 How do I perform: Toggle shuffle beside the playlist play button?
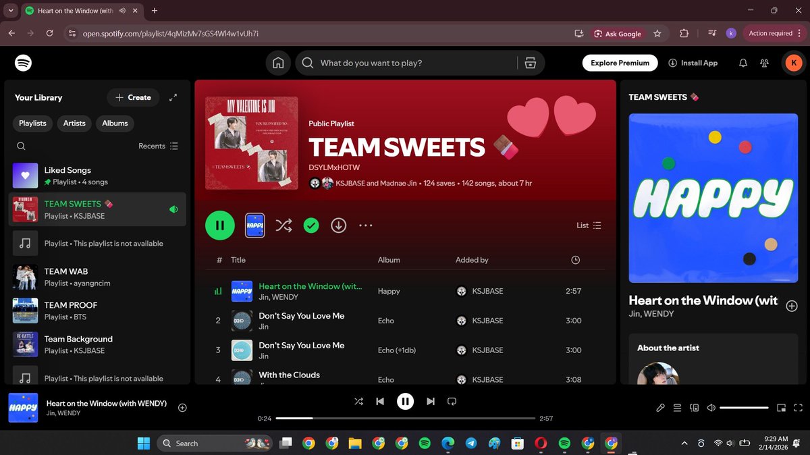coord(283,225)
